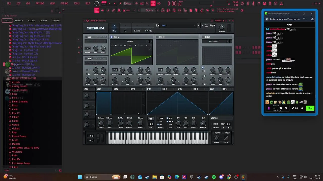Open the FILE menu
323x181 pixels.
(x=9, y=4)
